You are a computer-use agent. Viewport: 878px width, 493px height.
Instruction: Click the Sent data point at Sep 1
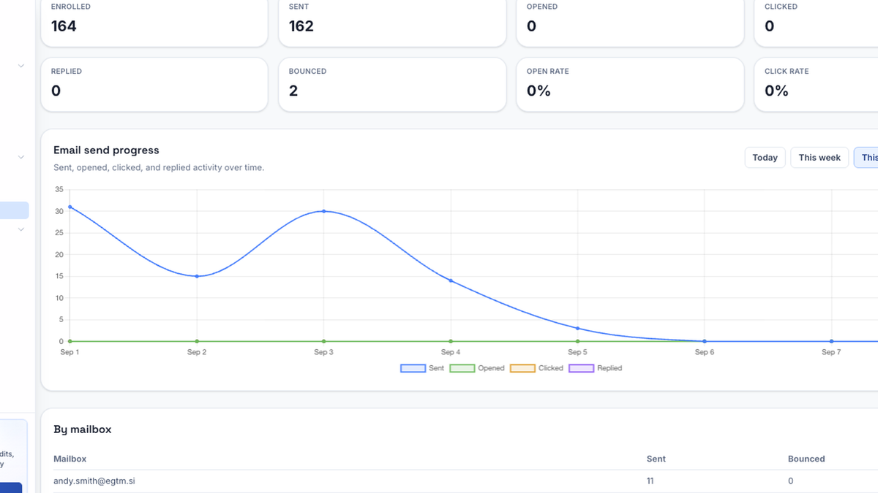(x=70, y=207)
